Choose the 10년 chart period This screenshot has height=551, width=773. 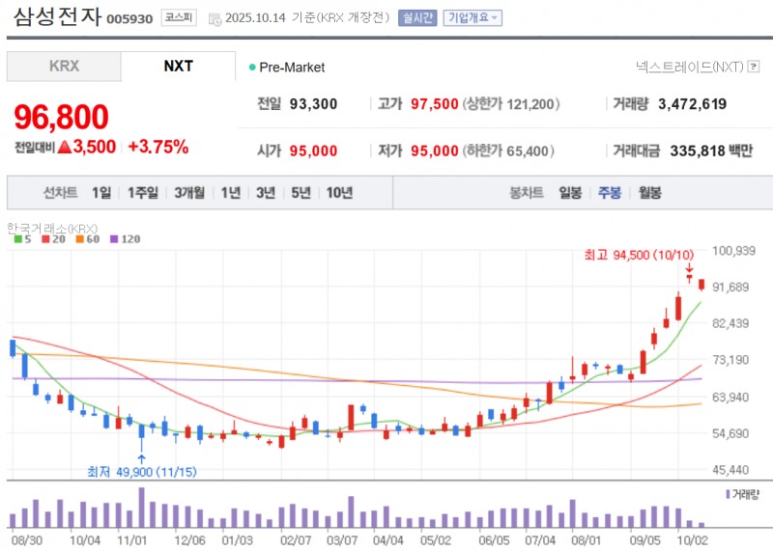pyautogui.click(x=339, y=192)
